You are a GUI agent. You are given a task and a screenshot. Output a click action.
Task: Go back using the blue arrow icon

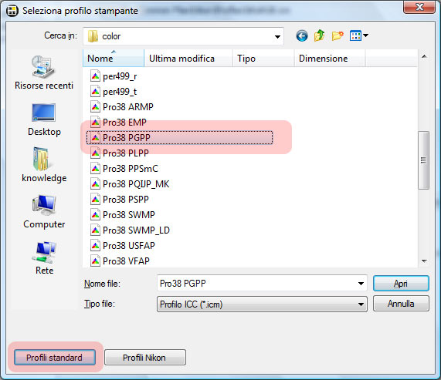pos(302,36)
